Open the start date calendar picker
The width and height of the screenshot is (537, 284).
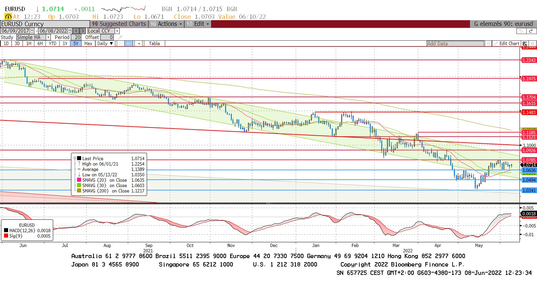point(32,31)
